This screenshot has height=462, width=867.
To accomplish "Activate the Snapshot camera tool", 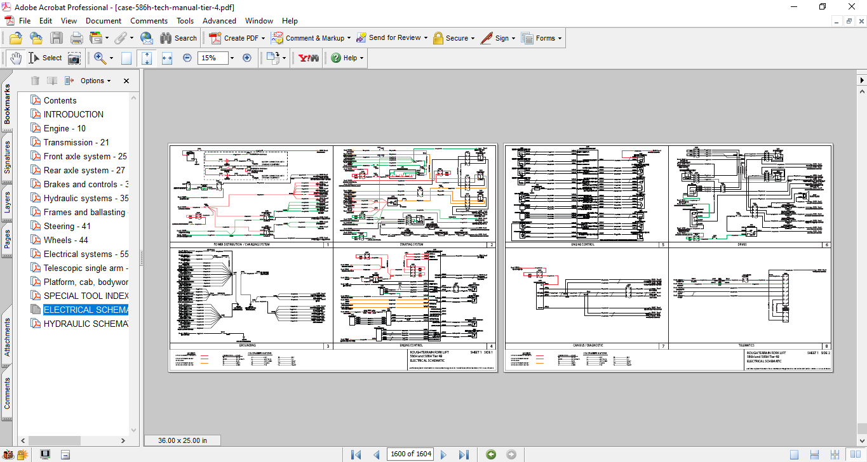I will coord(74,58).
